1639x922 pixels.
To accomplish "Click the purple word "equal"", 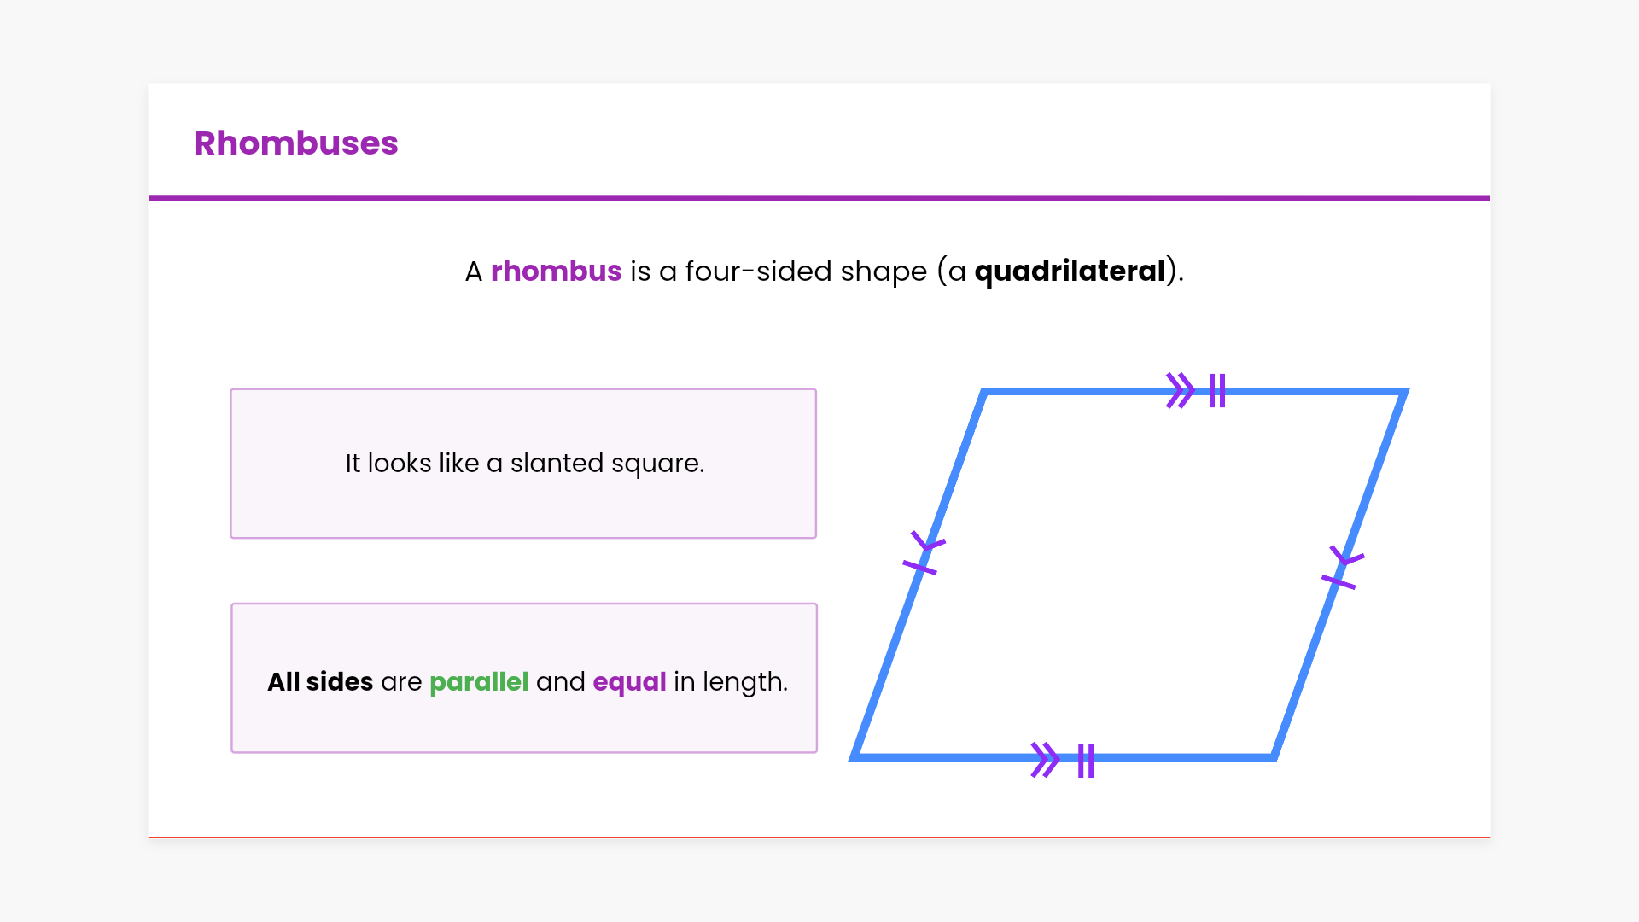I will (x=629, y=682).
